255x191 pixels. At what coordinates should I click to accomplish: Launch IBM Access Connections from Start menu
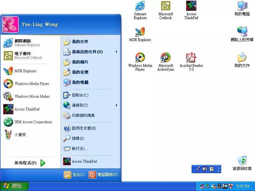(x=30, y=122)
